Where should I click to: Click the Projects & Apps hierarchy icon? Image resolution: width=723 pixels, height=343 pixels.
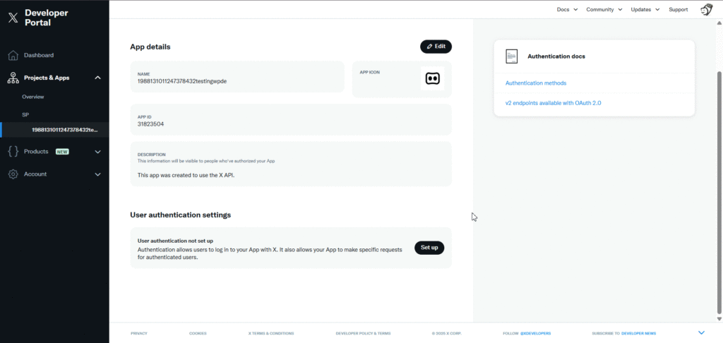click(13, 78)
